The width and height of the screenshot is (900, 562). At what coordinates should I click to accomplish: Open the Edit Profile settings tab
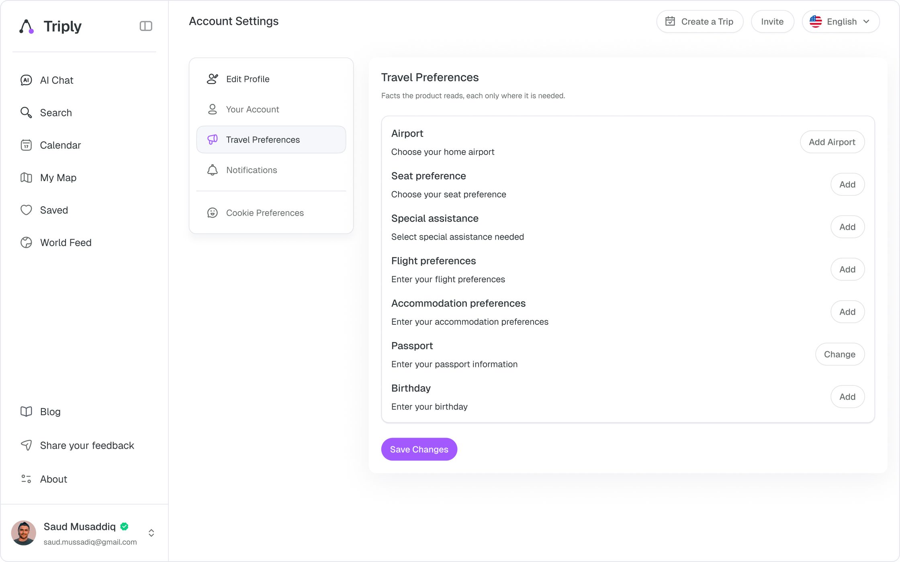point(271,79)
